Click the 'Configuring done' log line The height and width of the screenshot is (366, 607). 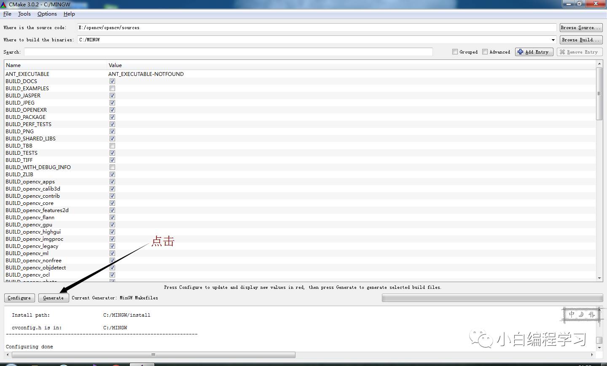pyautogui.click(x=30, y=347)
